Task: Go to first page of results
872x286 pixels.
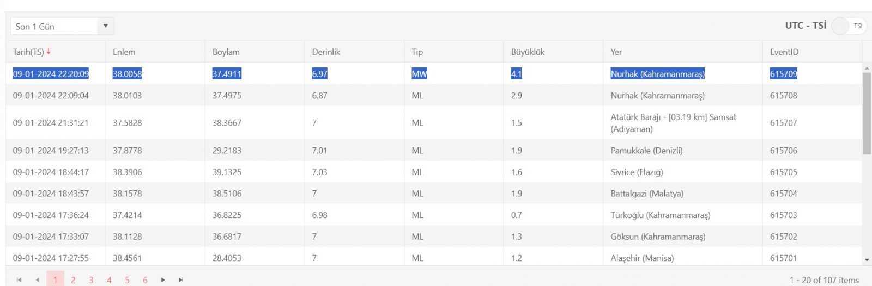Action: (19, 280)
